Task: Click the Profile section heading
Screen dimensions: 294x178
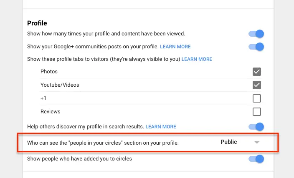Action: [x=37, y=23]
